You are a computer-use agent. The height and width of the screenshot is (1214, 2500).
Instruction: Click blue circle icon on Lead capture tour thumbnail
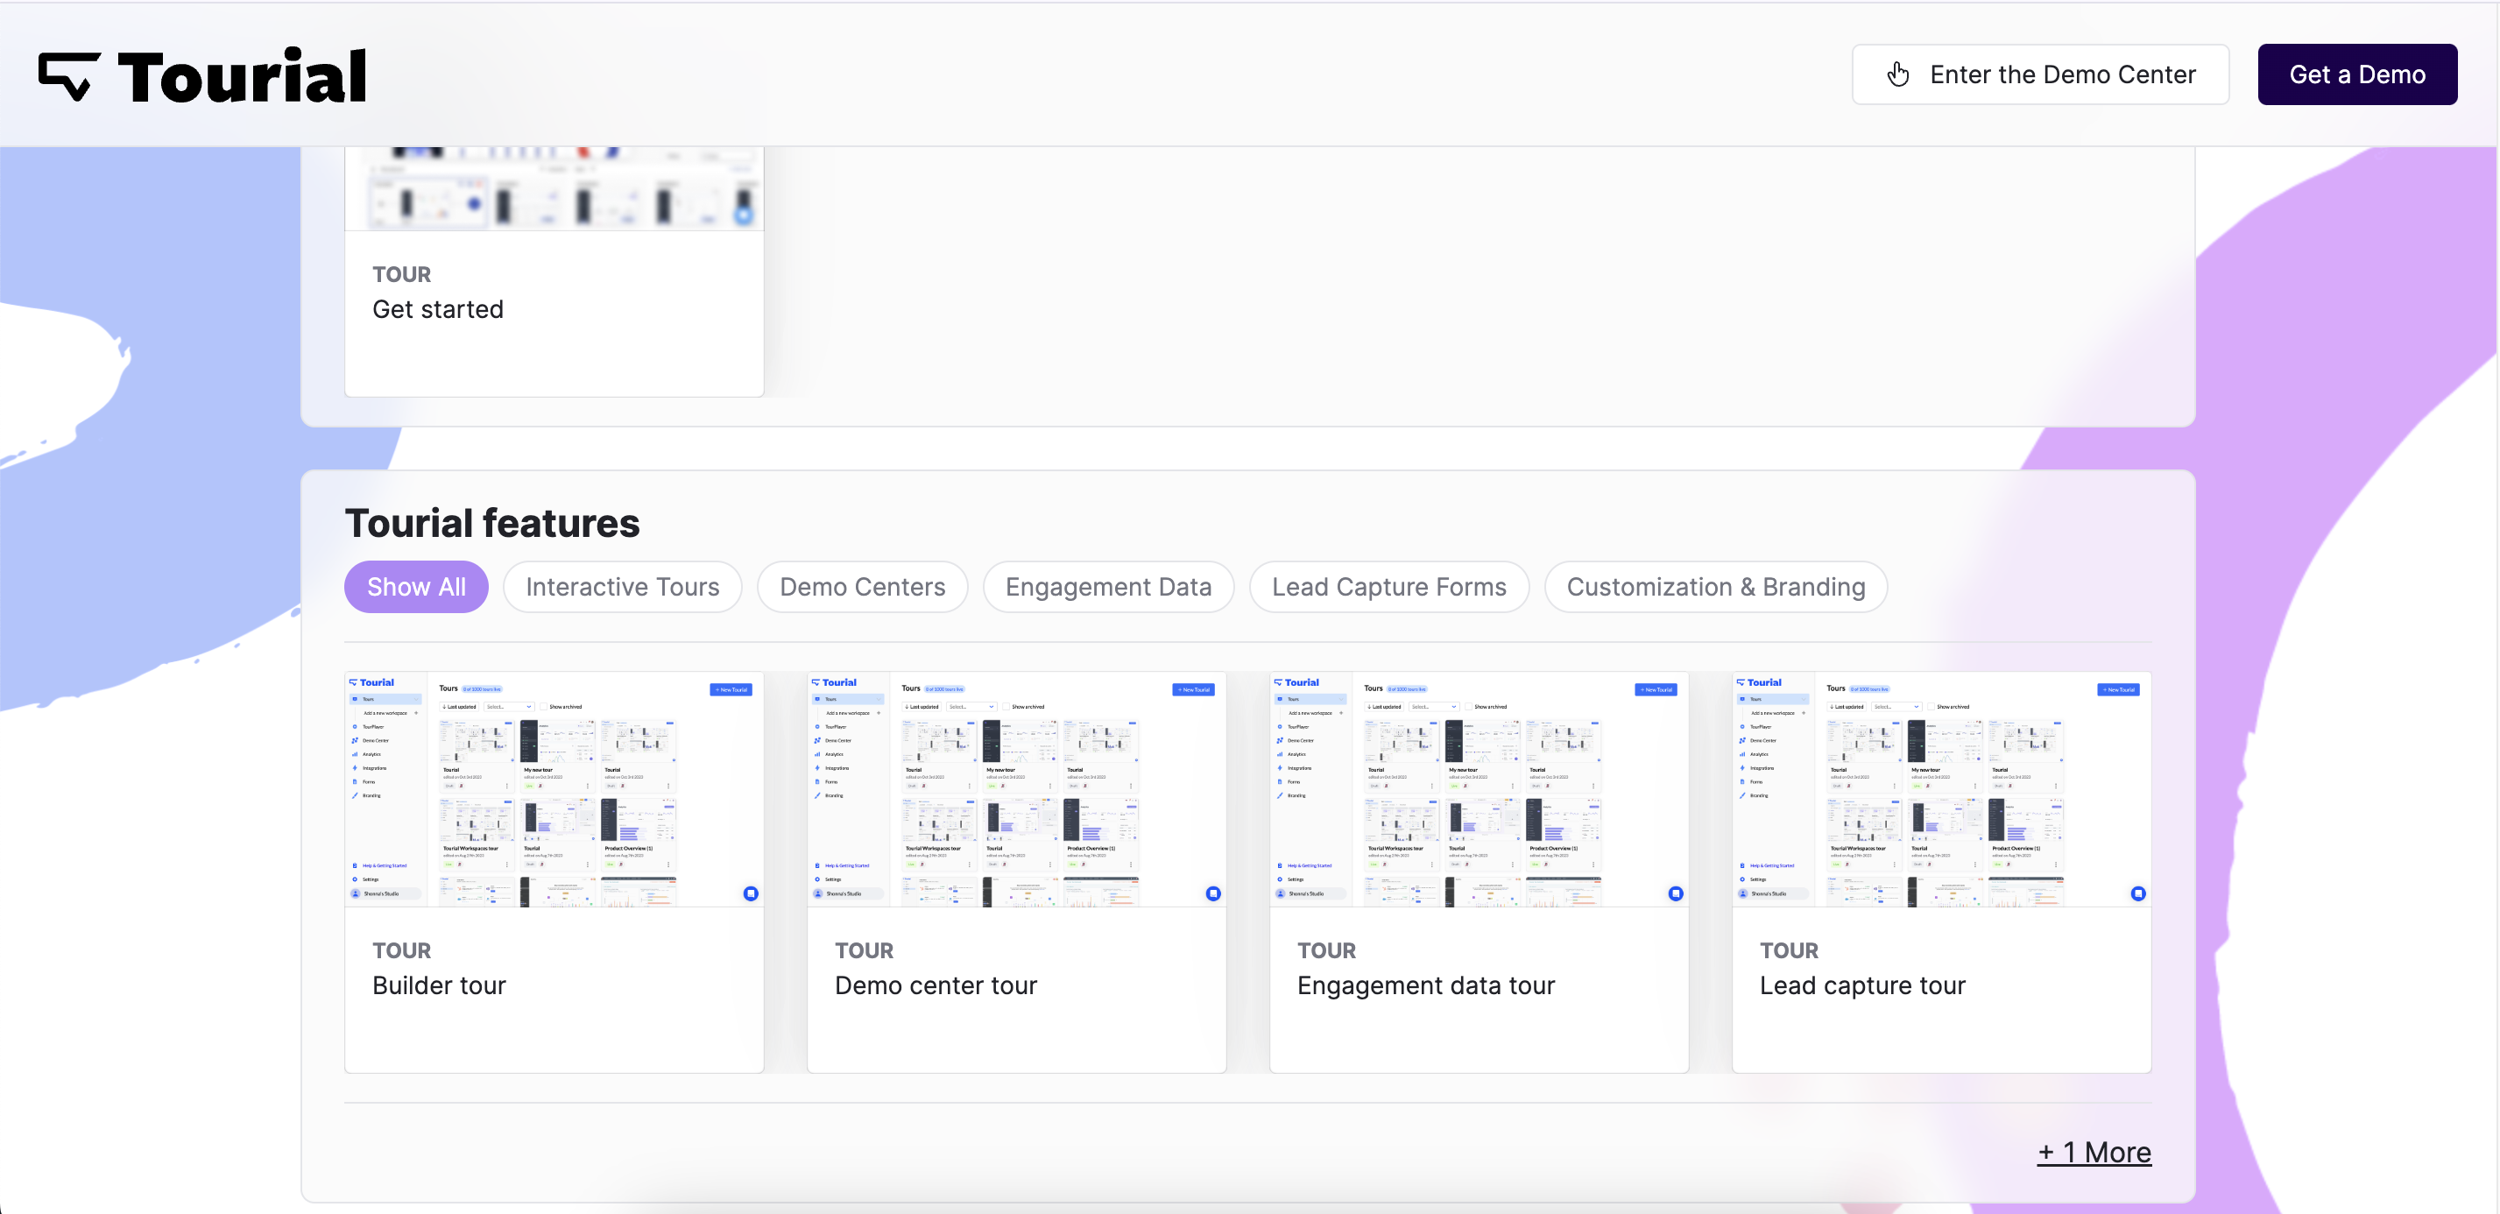[x=2138, y=893]
